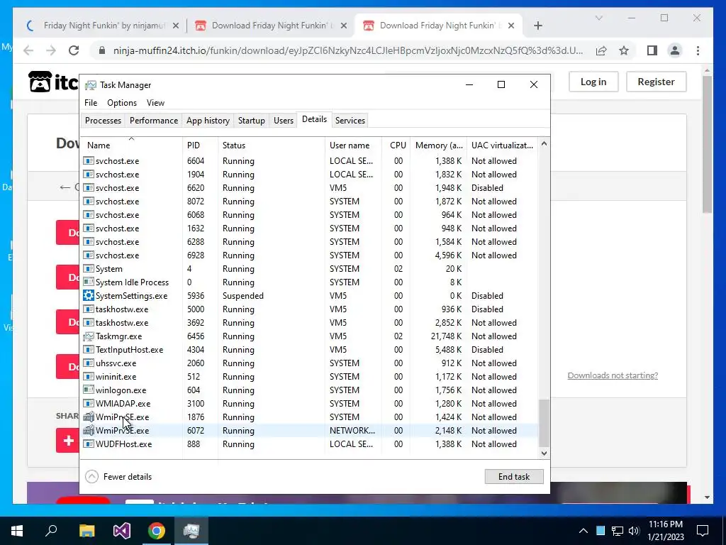Viewport: 726px width, 545px height.
Task: Open the notification center
Action: 703,531
